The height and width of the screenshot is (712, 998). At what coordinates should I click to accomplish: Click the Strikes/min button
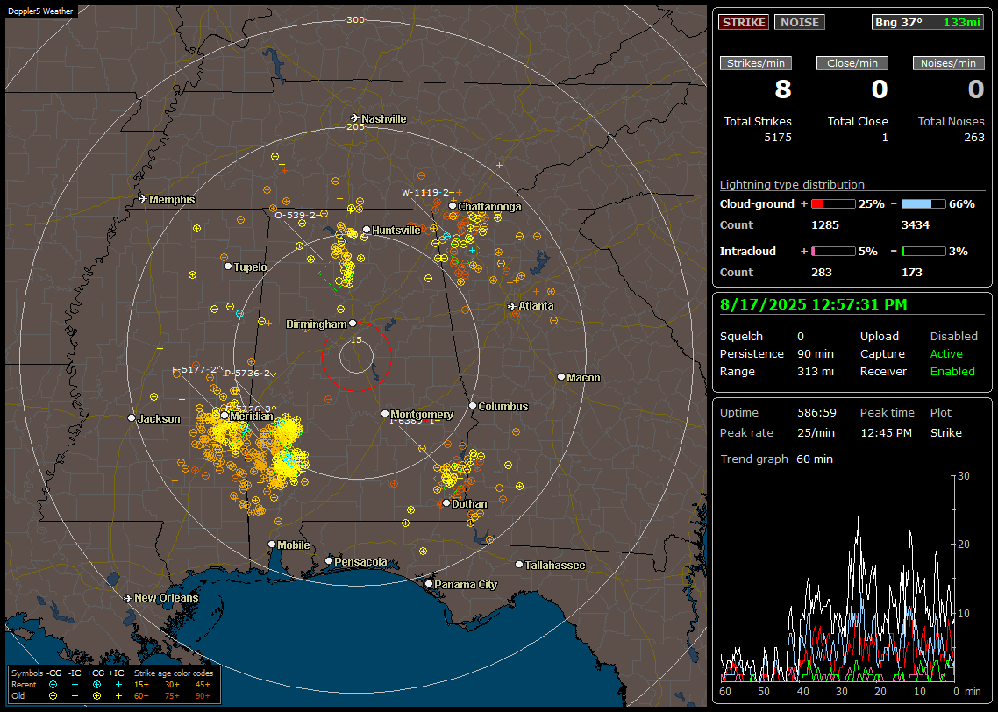755,63
